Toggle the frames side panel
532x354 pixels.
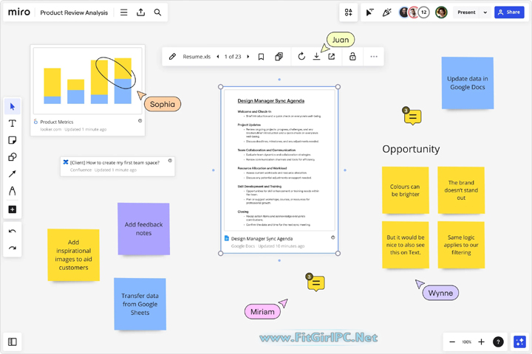[13, 341]
